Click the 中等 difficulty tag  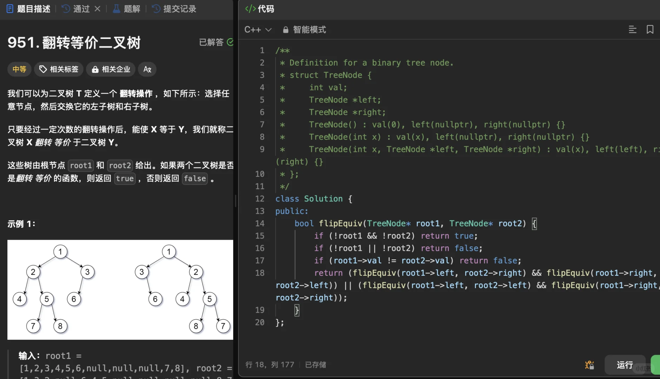click(x=19, y=69)
